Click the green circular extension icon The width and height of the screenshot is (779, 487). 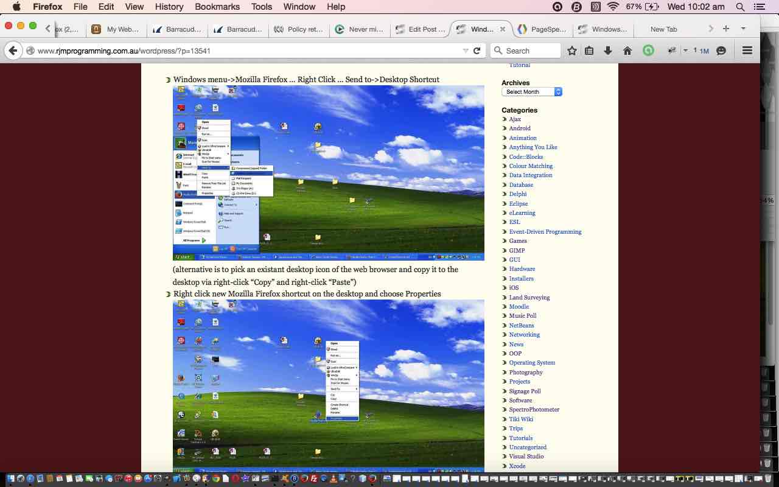(x=648, y=51)
